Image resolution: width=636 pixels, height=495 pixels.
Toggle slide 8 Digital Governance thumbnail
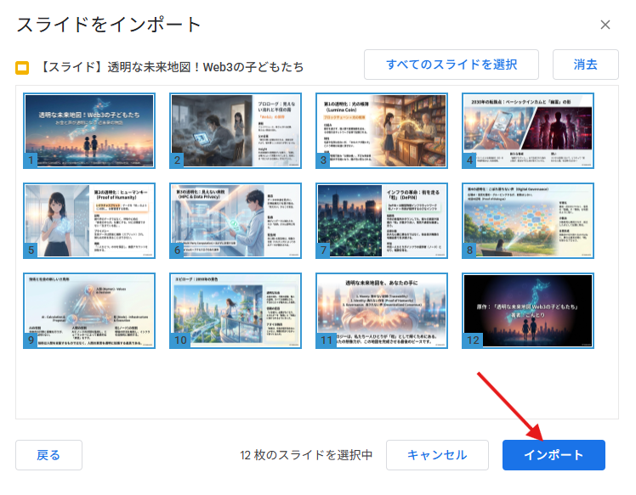pyautogui.click(x=527, y=221)
